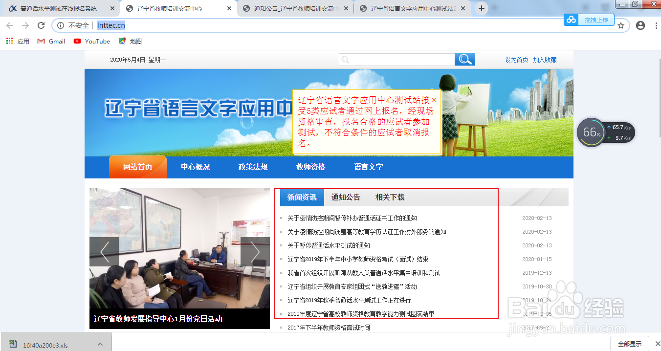Open 辽宁省2019年下半年中小学教师资格考试 article
Image resolution: width=661 pixels, height=351 pixels.
[x=358, y=259]
